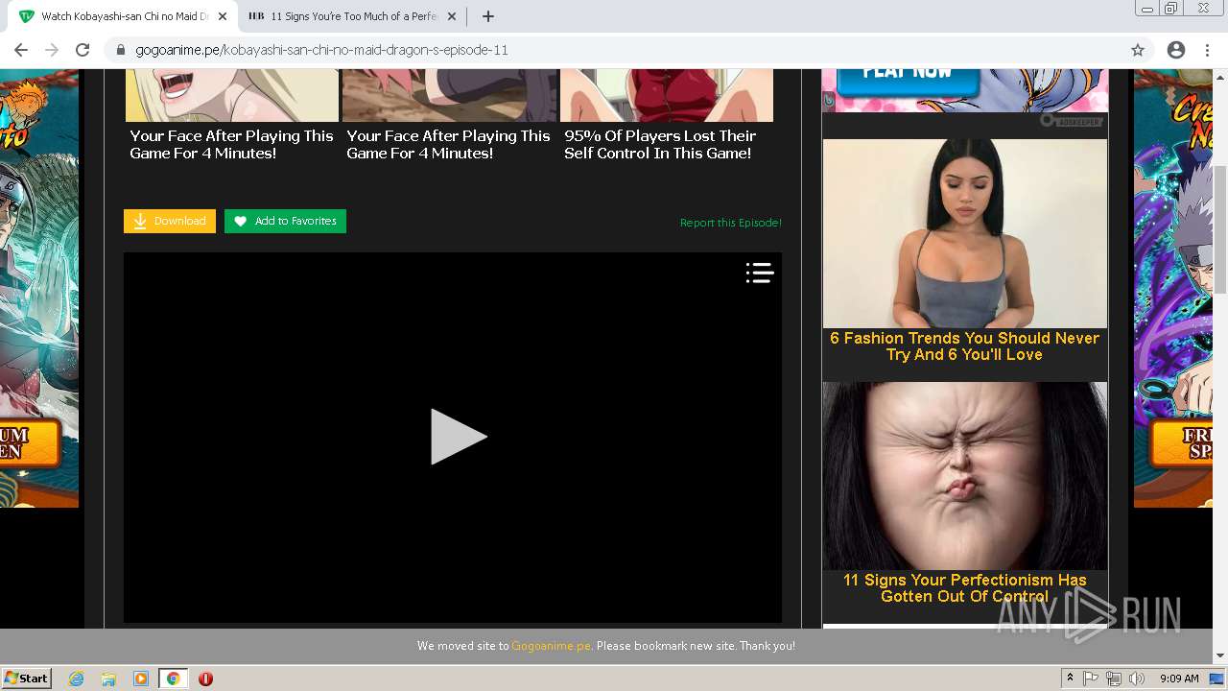Open the Report this Episode link

tap(731, 223)
